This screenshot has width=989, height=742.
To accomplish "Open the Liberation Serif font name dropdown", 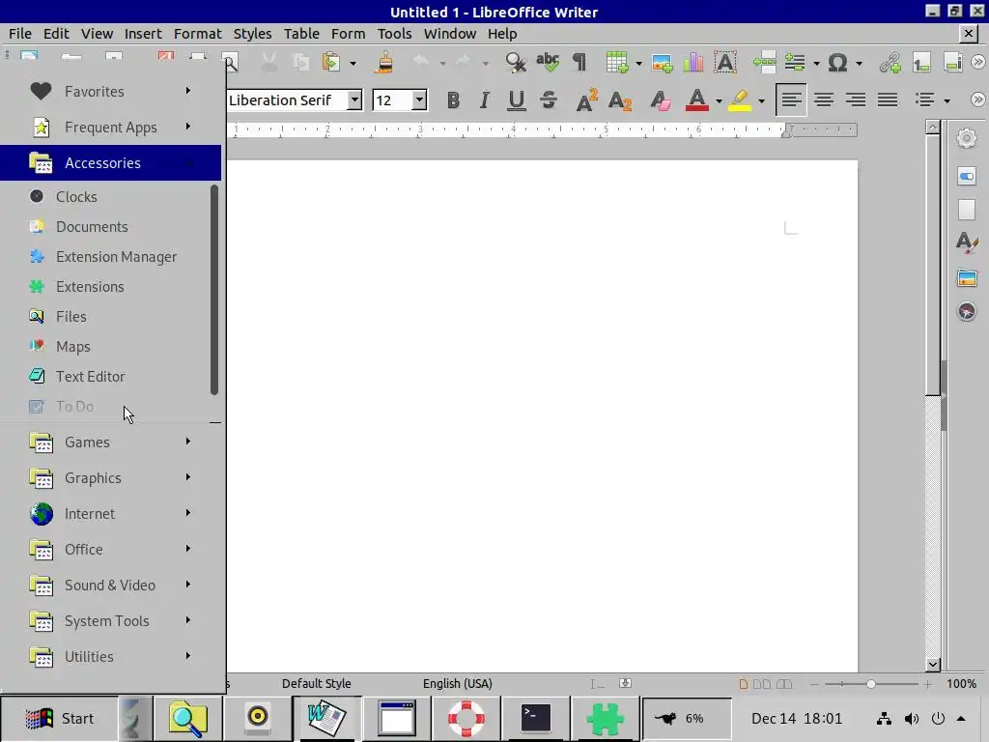I will [355, 100].
